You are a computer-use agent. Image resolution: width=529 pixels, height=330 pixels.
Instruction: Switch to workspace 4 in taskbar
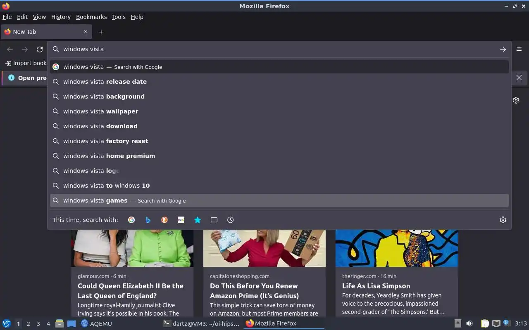(48, 324)
